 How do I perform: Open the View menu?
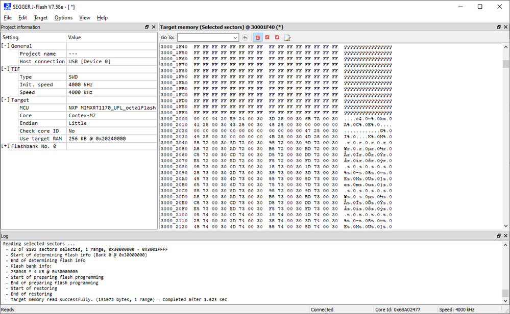click(x=85, y=17)
